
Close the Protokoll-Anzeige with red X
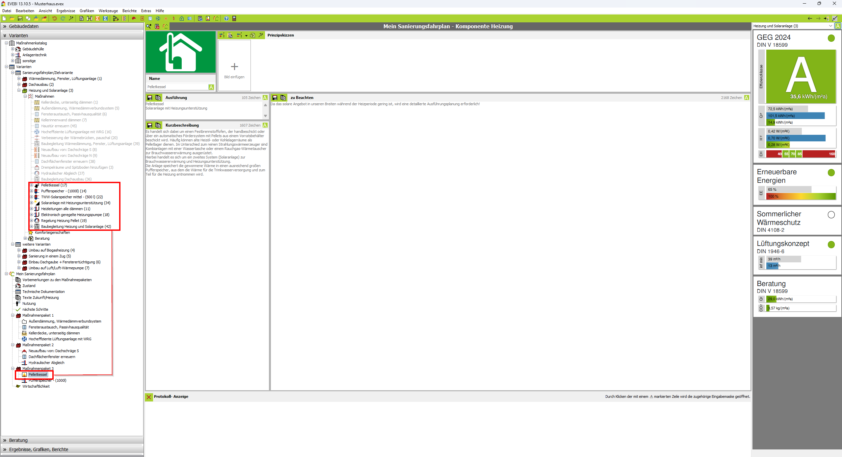point(149,397)
